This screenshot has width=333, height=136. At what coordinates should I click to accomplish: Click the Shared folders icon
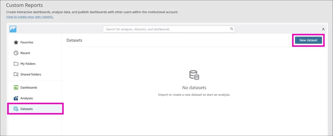click(16, 74)
